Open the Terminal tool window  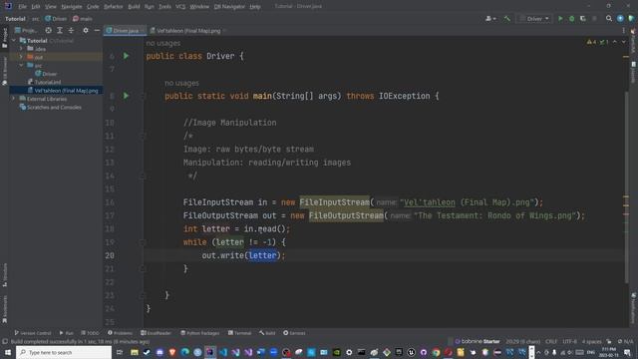(x=239, y=333)
